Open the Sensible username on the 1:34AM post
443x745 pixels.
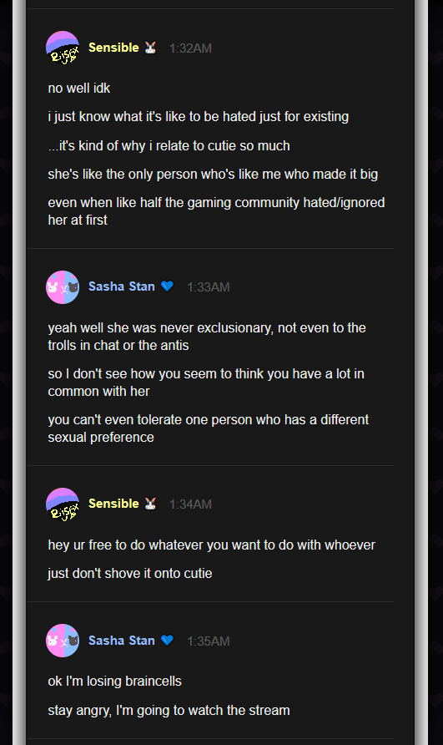point(113,504)
